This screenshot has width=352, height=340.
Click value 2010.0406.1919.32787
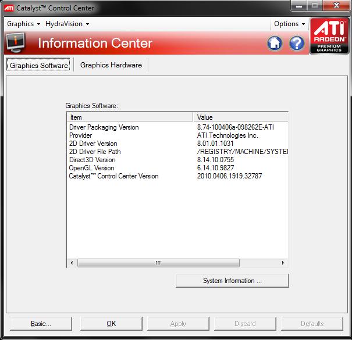point(229,176)
